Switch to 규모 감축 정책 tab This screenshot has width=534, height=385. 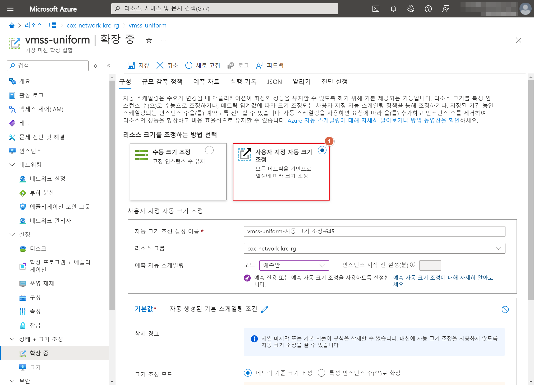162,82
